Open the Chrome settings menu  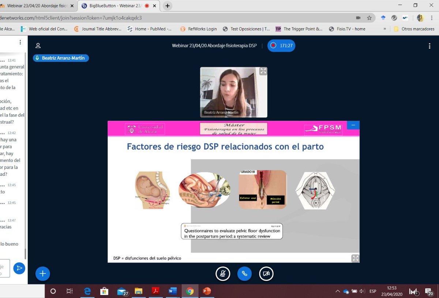pos(432,18)
